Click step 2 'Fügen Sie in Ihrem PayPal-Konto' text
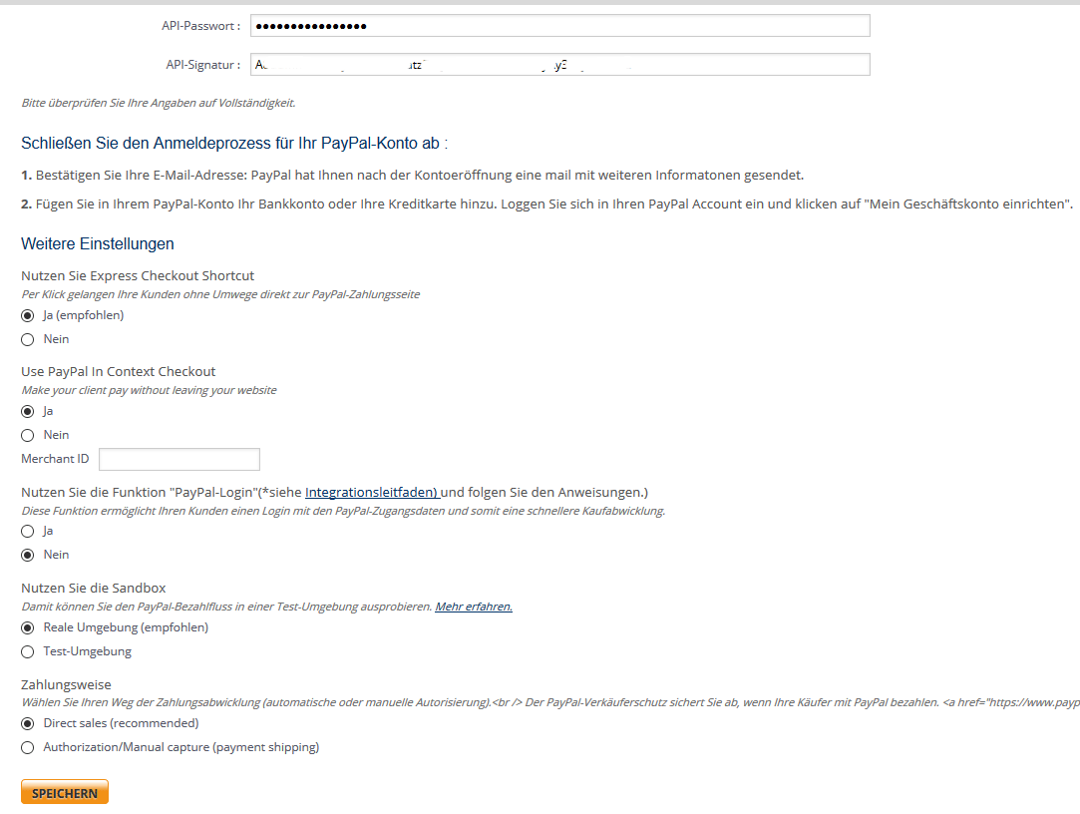This screenshot has width=1080, height=814. (x=546, y=204)
